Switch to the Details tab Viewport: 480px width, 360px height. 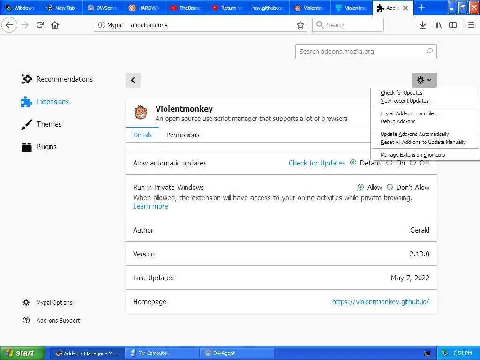[x=142, y=135]
